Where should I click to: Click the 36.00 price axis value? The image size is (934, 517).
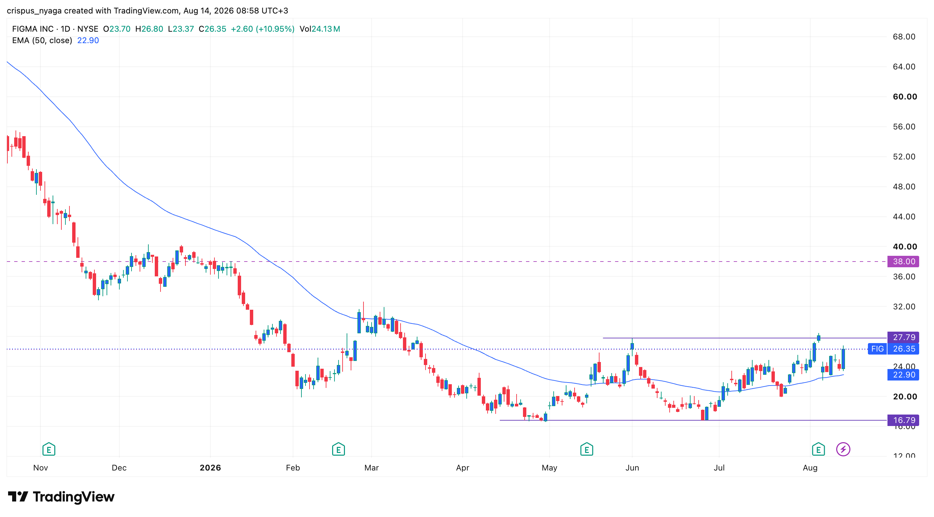[x=904, y=277]
